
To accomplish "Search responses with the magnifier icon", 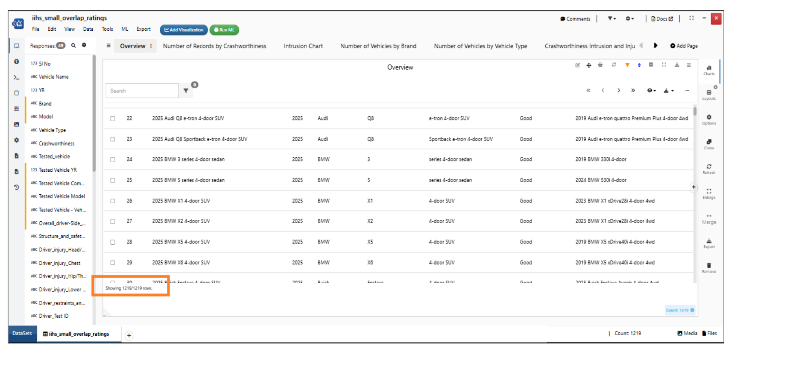I will (73, 45).
